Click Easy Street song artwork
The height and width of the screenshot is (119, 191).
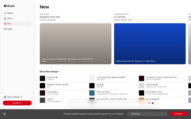pos(141,86)
